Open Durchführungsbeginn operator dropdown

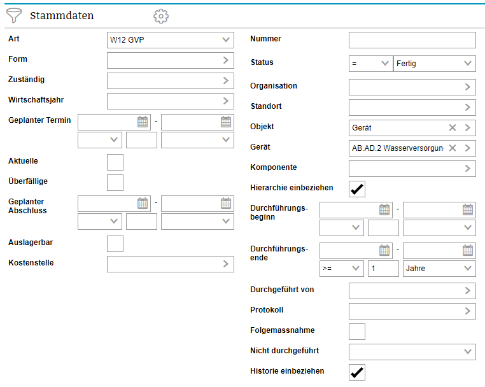342,228
